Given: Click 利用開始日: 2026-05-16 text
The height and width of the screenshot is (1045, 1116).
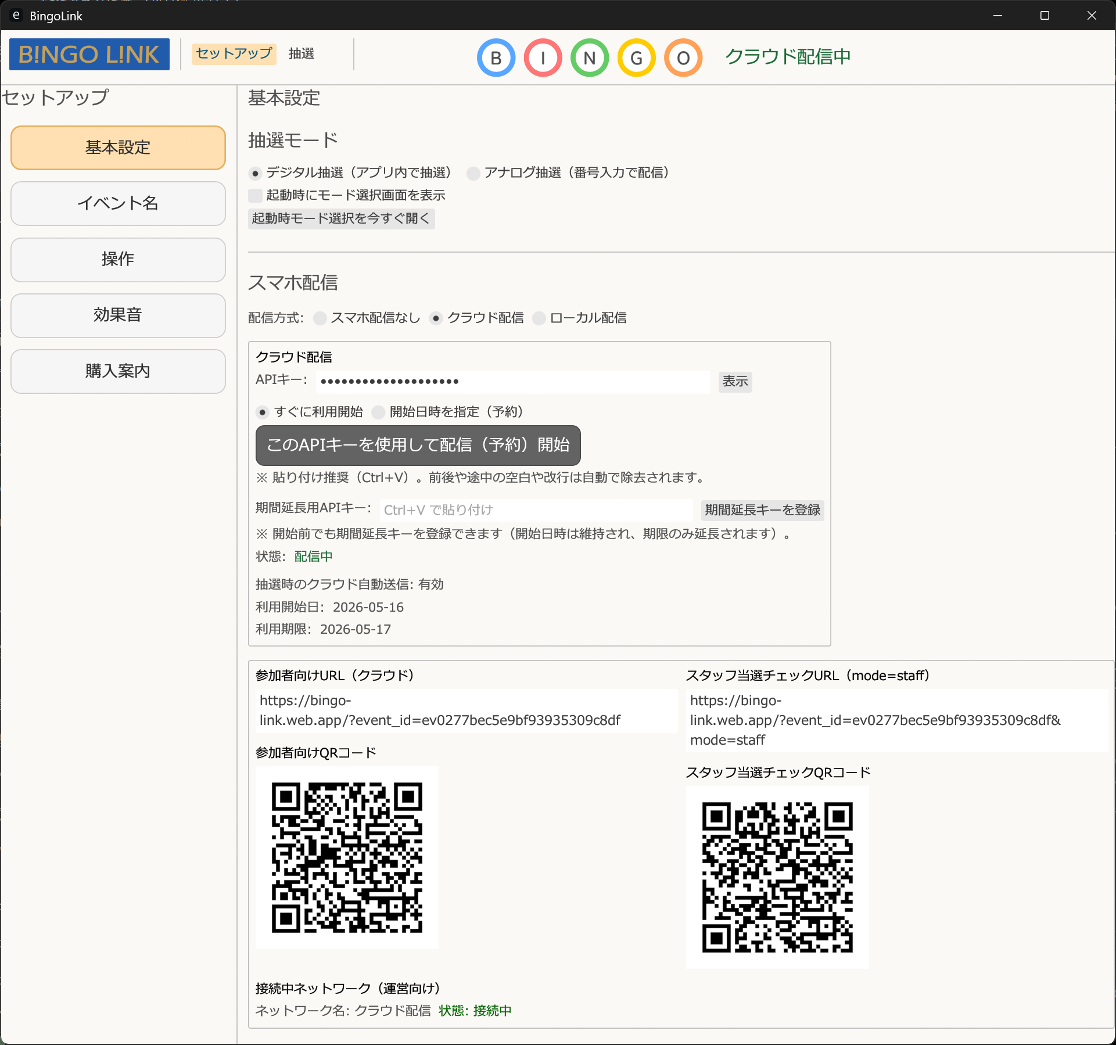Looking at the screenshot, I should [x=329, y=608].
